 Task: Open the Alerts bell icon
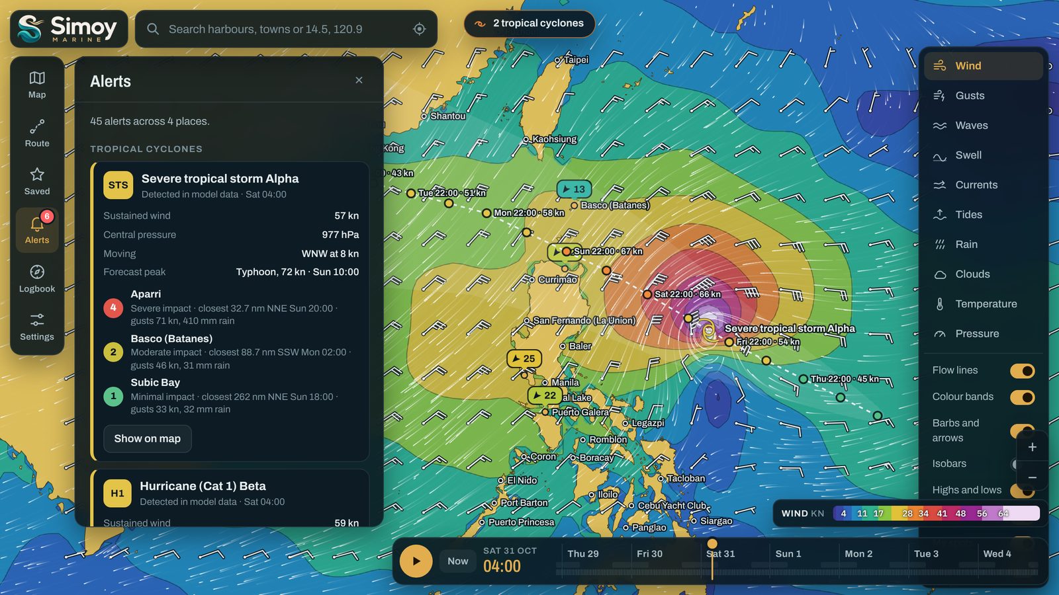[37, 230]
